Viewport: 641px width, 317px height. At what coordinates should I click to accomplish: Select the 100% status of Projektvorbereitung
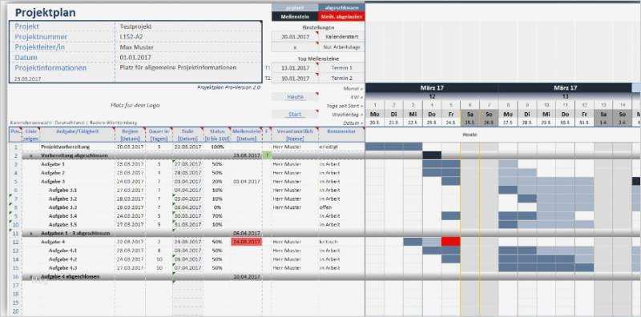click(217, 146)
